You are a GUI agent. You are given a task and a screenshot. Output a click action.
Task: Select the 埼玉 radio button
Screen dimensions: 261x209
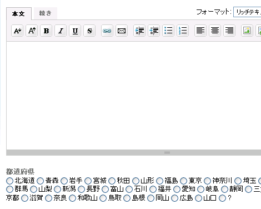(238, 181)
